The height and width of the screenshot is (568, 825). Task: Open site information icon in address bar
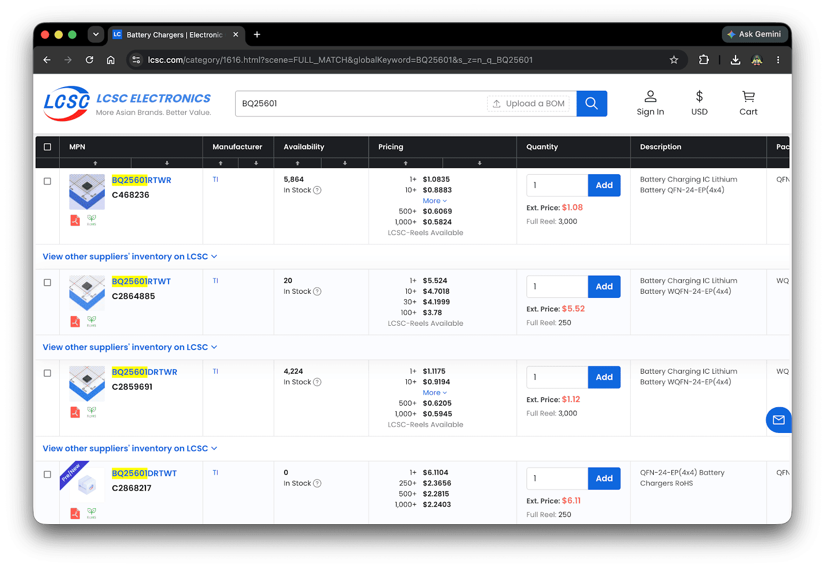click(136, 60)
